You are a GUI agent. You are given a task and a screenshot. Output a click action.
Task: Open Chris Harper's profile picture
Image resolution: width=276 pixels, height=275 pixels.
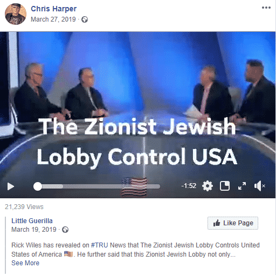[16, 14]
